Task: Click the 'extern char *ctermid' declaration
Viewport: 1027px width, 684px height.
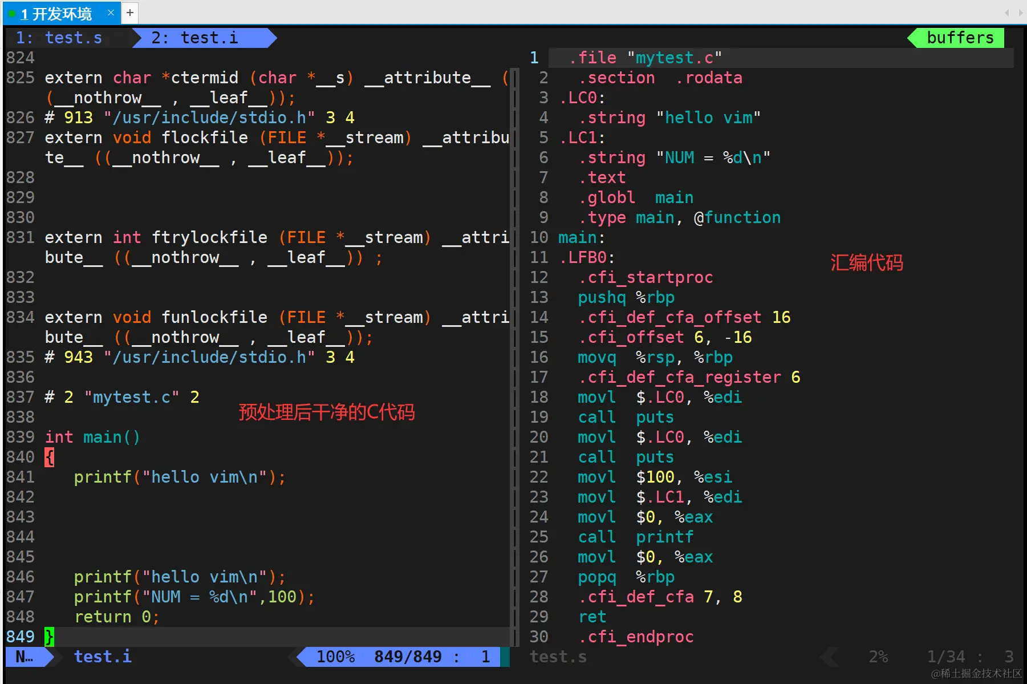Action: [x=277, y=87]
